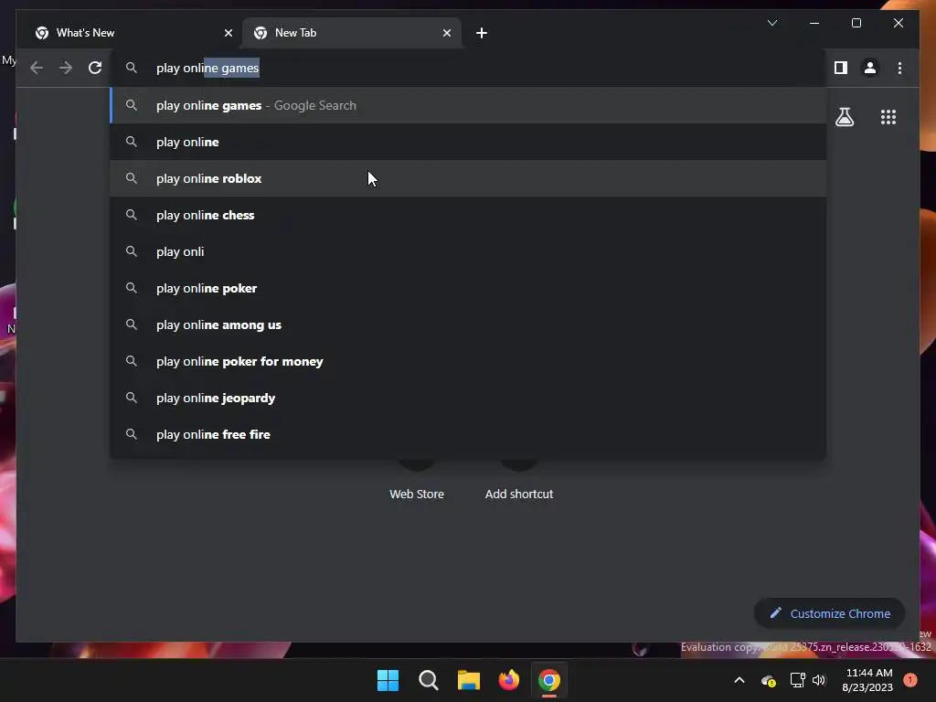The width and height of the screenshot is (936, 702).
Task: Open the Chrome profile avatar menu
Action: 870,68
